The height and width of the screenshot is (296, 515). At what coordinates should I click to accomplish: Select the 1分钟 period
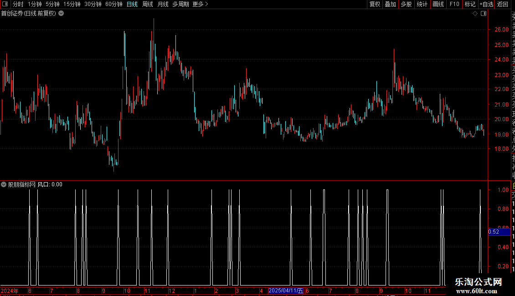coord(35,4)
